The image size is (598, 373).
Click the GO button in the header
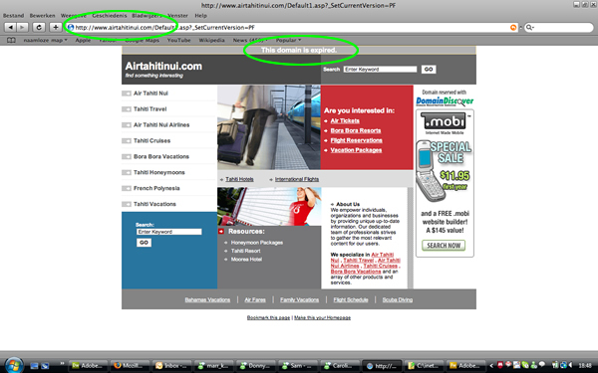pos(429,70)
